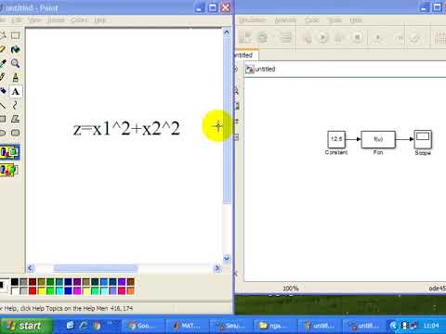The height and width of the screenshot is (334, 446).
Task: Click the 100% zoom status text
Action: (291, 289)
